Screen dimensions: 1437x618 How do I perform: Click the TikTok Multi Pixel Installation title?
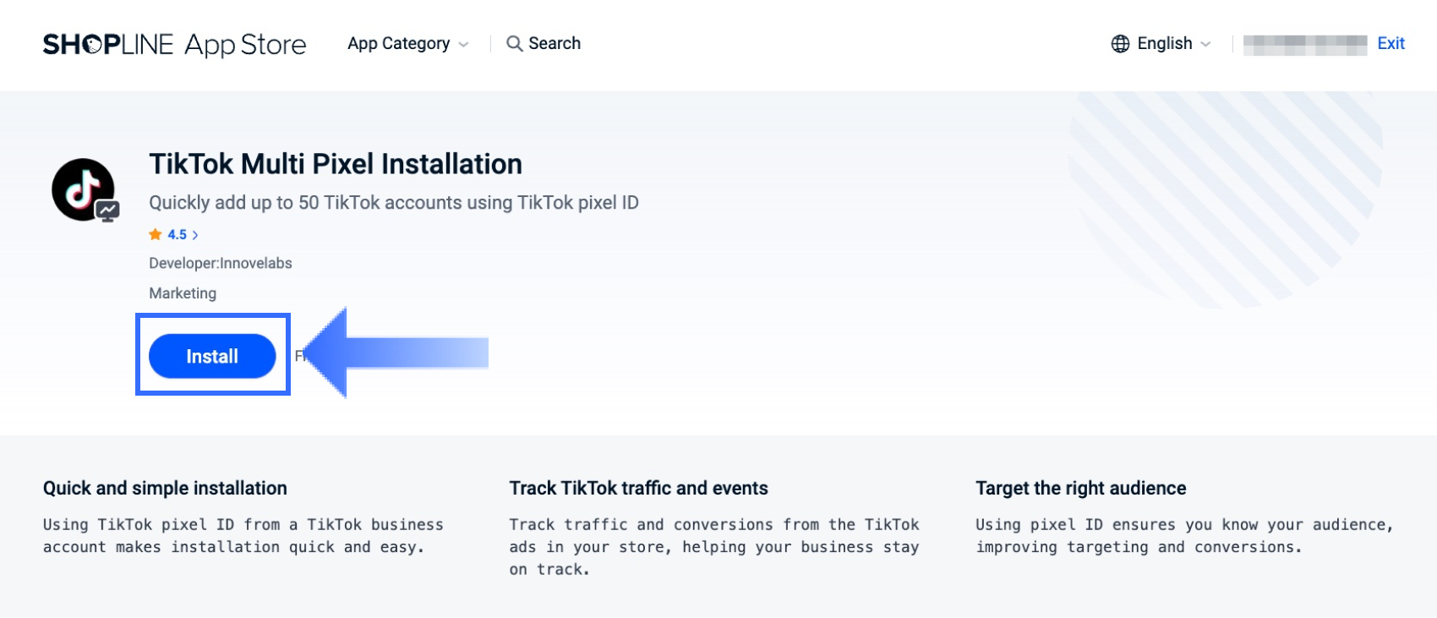point(336,164)
